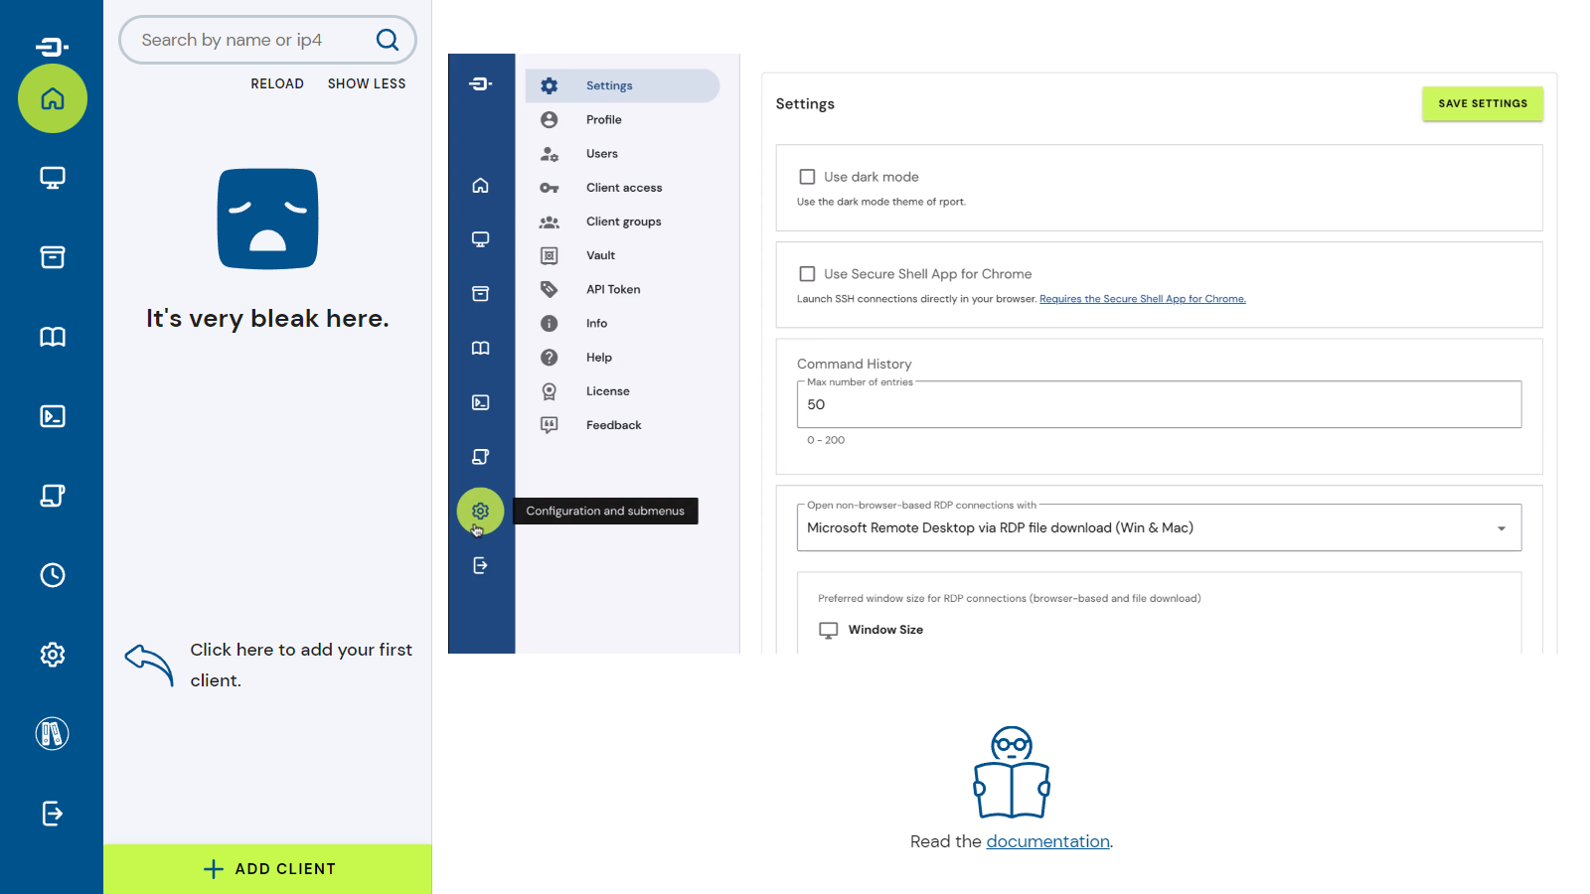Click the SAVE SETTINGS button

click(1482, 103)
